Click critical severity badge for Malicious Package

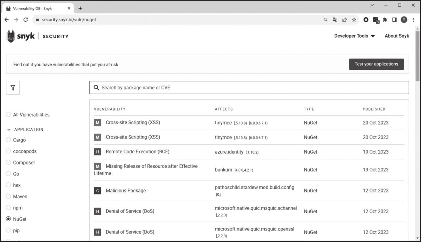[x=98, y=191]
